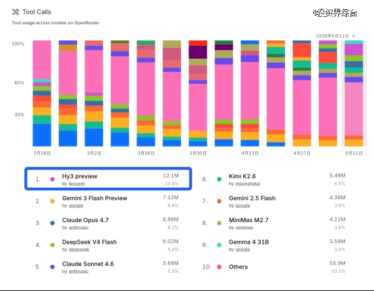Click the 2026年5月11日 date label
Image resolution: width=374 pixels, height=291 pixels.
[x=333, y=36]
